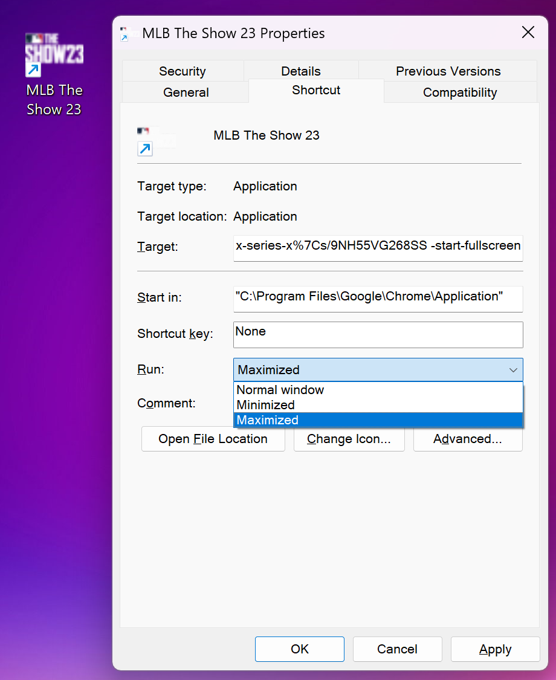Switch to the Security tab
This screenshot has width=556, height=680.
pos(183,71)
